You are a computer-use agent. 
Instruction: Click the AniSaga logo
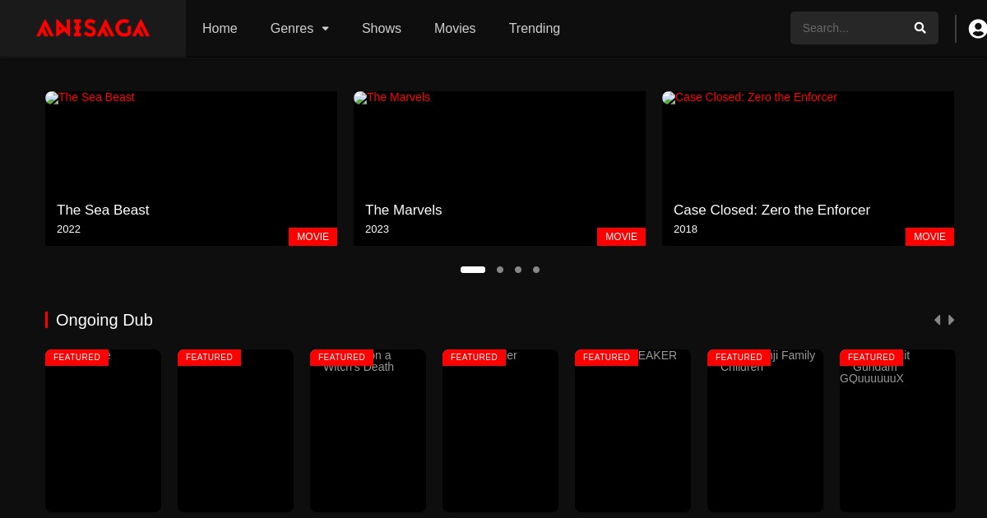(93, 28)
